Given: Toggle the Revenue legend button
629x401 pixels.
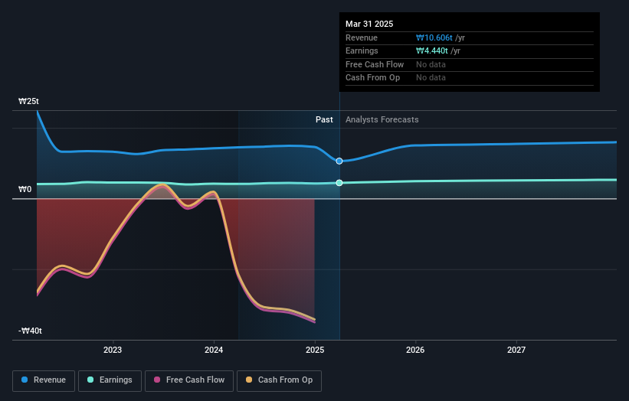Looking at the screenshot, I should click(44, 380).
